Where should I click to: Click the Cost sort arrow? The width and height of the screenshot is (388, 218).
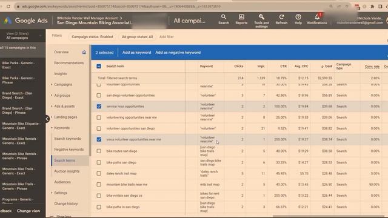[x=322, y=66]
